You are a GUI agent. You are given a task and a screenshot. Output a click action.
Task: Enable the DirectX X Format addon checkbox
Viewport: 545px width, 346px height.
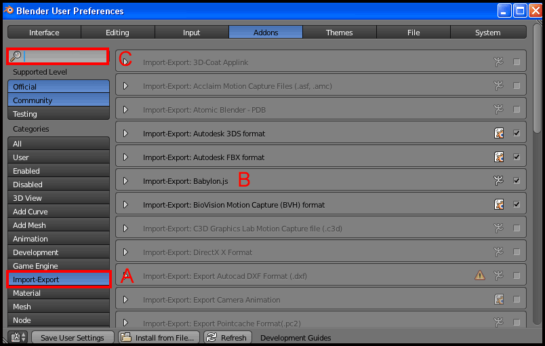[x=517, y=252]
